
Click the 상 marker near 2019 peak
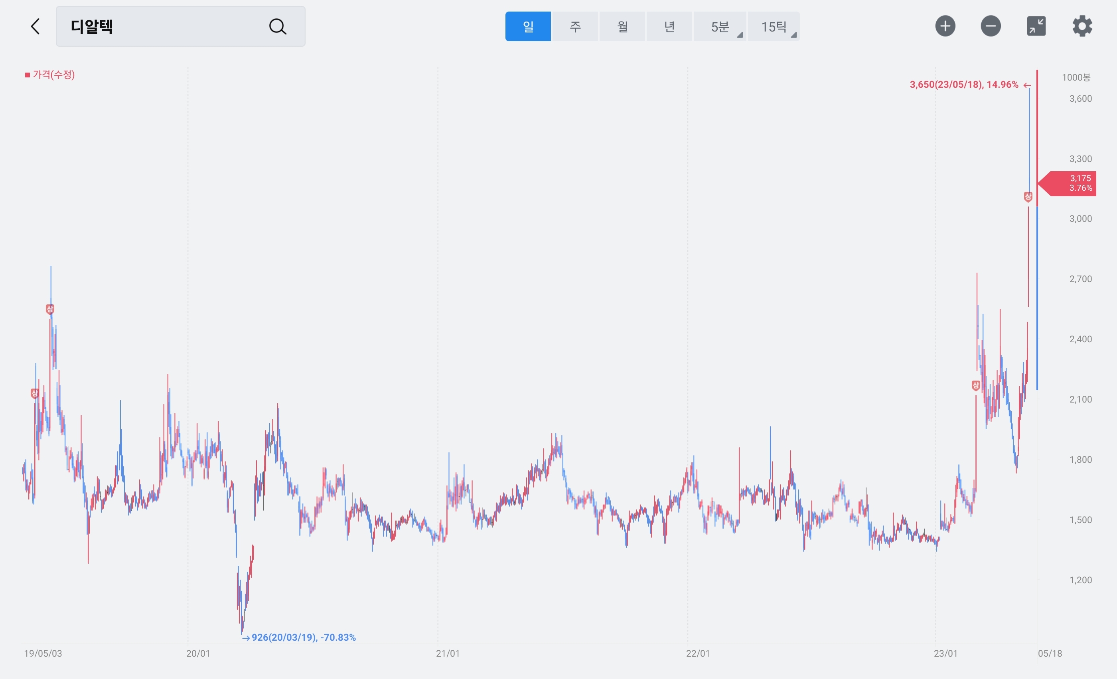(50, 309)
